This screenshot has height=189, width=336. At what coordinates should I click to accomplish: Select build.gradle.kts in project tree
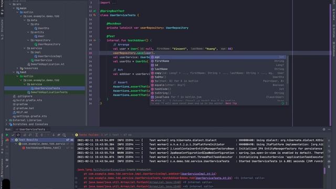[x=27, y=100]
